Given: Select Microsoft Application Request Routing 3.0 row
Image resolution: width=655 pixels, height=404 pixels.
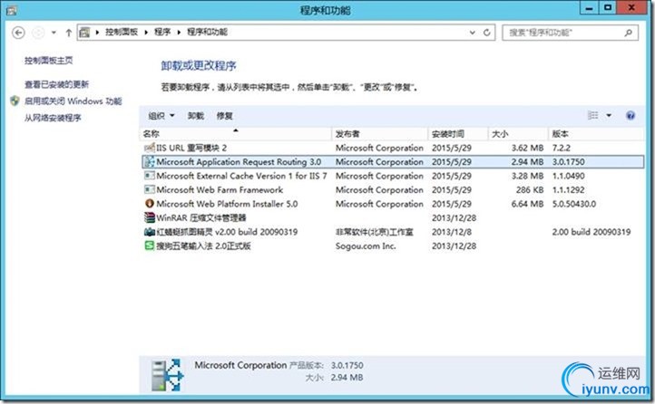Looking at the screenshot, I should click(393, 162).
